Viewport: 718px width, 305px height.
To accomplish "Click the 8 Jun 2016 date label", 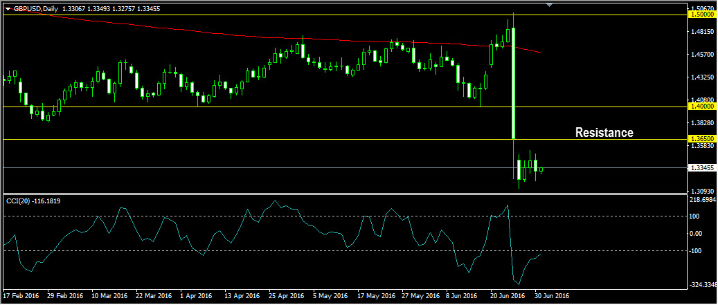I will (x=463, y=296).
